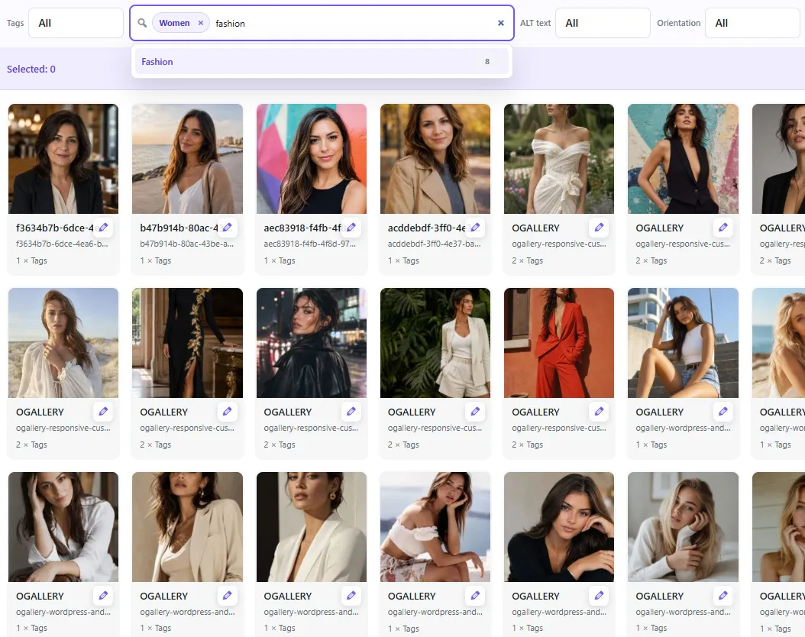805x637 pixels.
Task: Click the Selected: 0 counter
Action: 31,70
